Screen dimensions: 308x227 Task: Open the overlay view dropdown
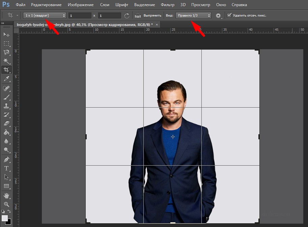(193, 16)
